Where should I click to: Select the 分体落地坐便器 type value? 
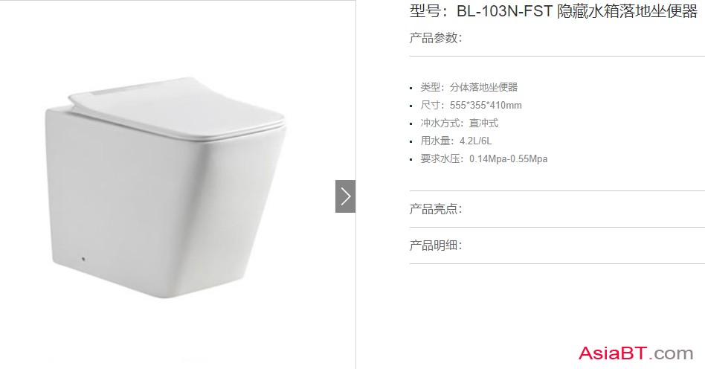coord(484,87)
